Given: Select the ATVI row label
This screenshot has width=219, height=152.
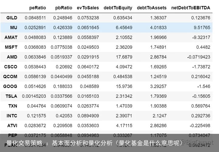Looking at the screenshot, I should (12, 126).
